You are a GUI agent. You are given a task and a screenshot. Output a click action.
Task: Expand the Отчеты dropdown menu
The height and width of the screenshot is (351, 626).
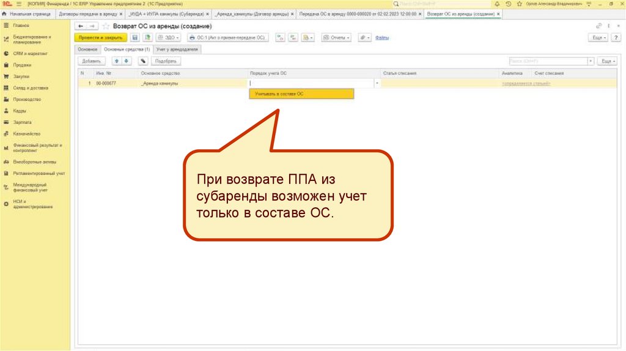point(336,37)
